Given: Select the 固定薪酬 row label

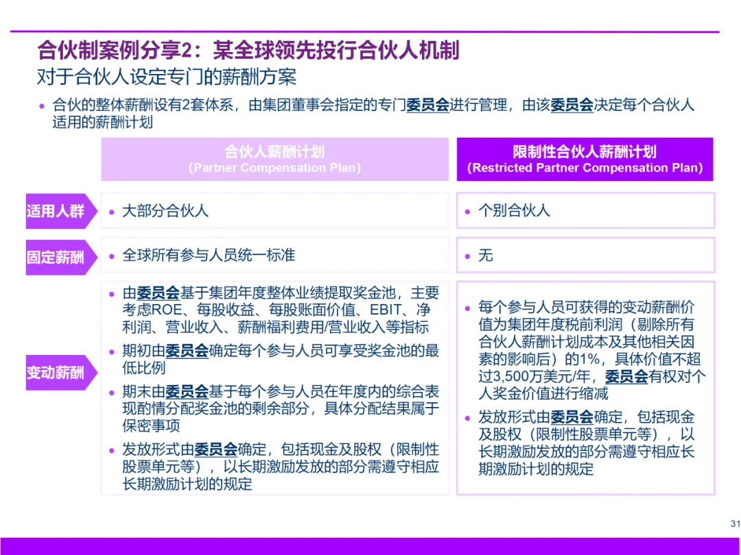Looking at the screenshot, I should (x=62, y=257).
